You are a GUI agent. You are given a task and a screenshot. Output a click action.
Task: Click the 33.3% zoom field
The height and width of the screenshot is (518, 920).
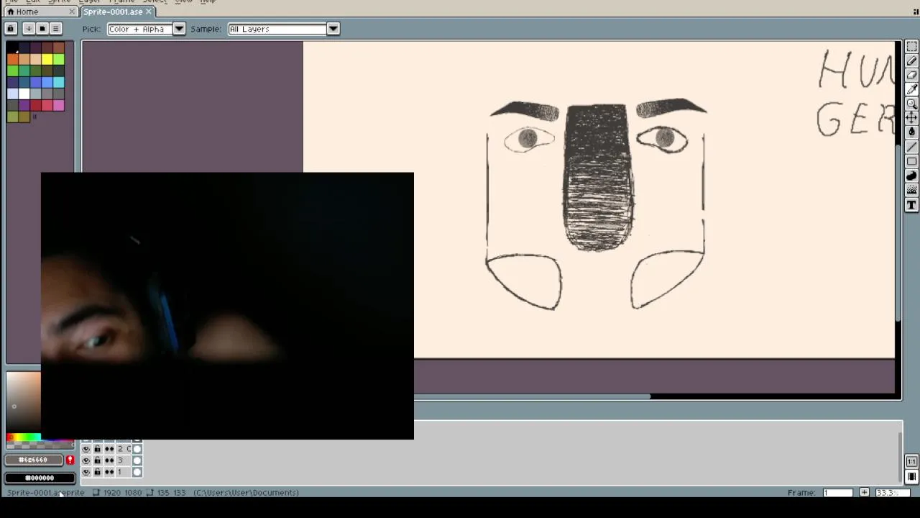click(891, 493)
